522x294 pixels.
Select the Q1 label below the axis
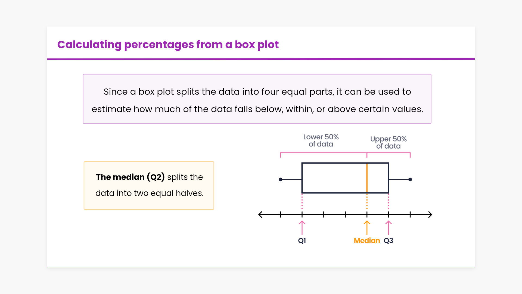tap(302, 241)
